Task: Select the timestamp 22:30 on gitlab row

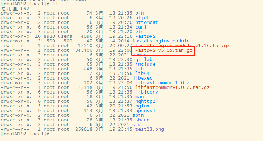Action: tap(125, 60)
